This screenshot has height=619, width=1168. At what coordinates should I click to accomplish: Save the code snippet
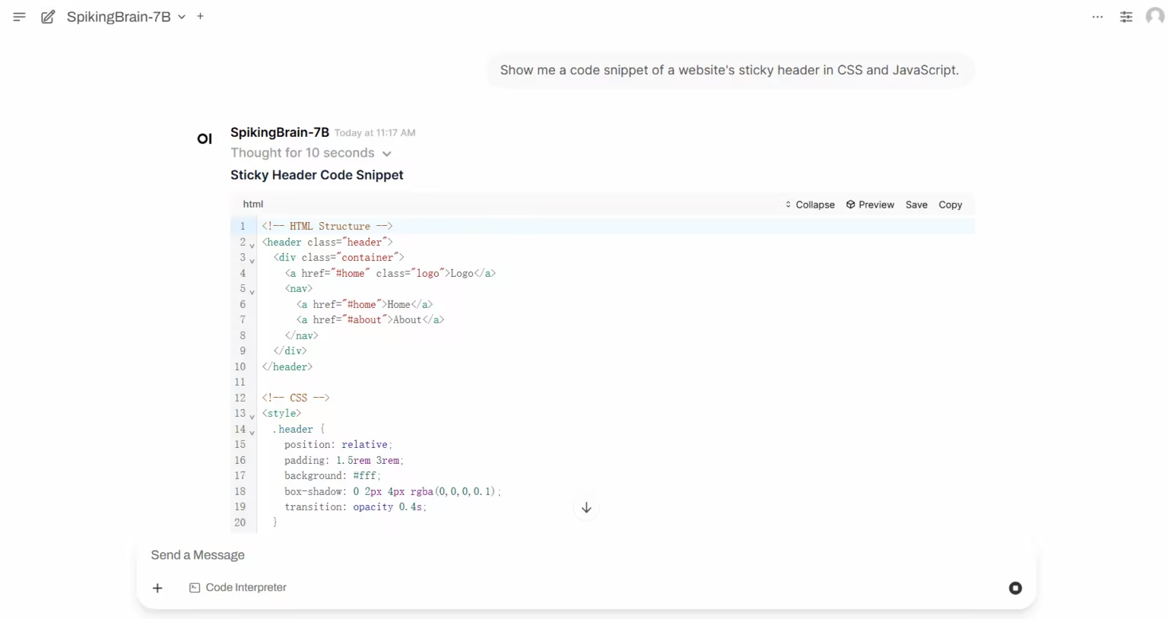(916, 205)
